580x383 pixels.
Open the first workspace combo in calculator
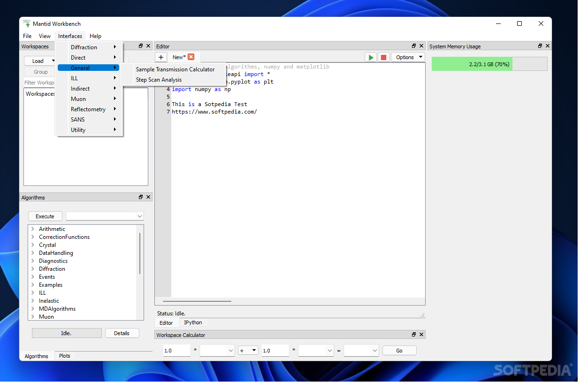(217, 351)
